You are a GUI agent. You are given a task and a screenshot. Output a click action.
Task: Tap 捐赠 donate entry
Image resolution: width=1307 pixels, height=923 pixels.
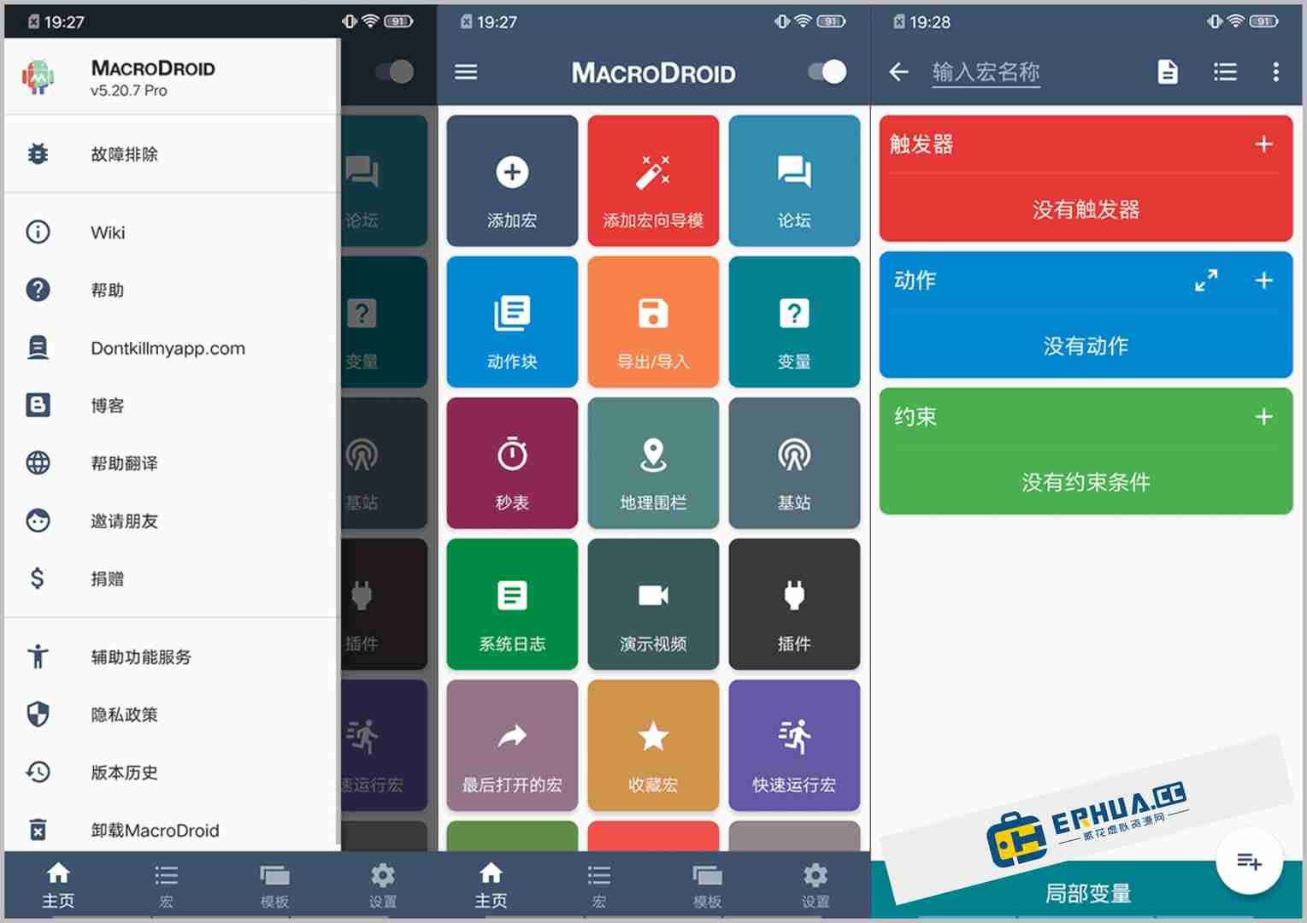click(x=171, y=579)
